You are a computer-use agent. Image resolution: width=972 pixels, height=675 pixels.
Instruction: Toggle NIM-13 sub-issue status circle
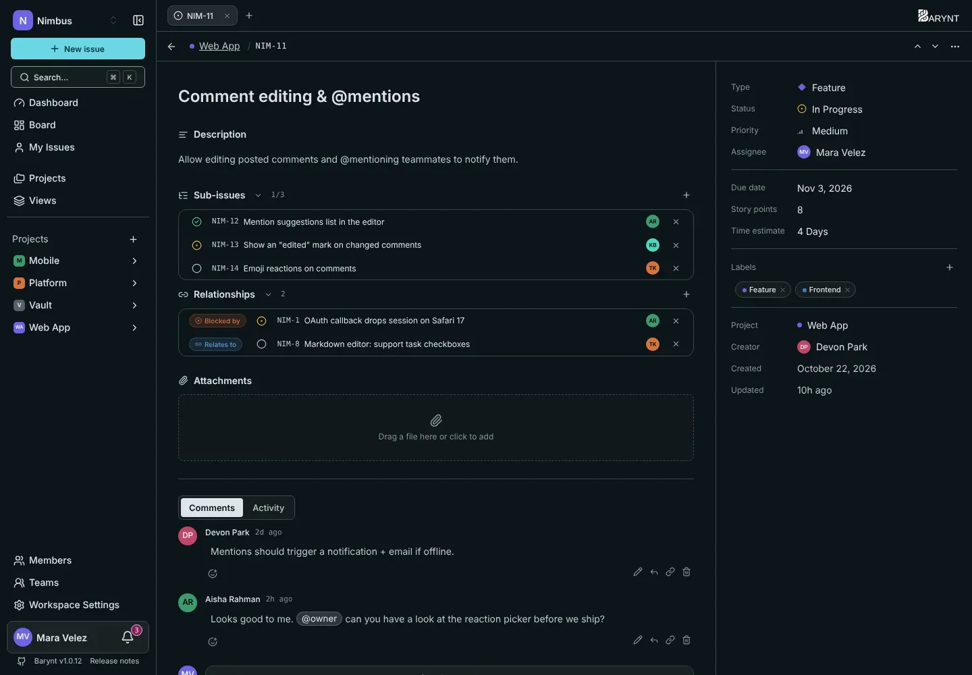[x=196, y=245]
